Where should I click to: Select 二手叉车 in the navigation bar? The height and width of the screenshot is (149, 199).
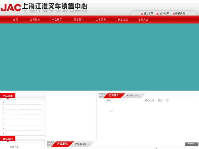click(x=101, y=19)
